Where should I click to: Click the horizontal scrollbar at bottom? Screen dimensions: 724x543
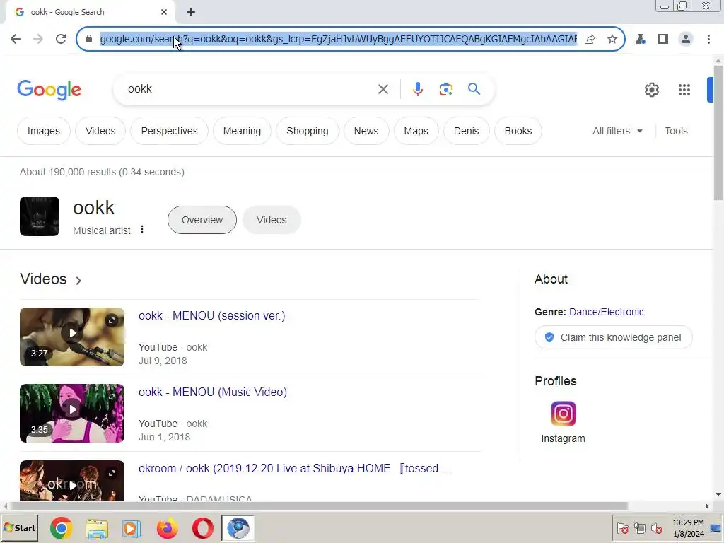(319, 506)
